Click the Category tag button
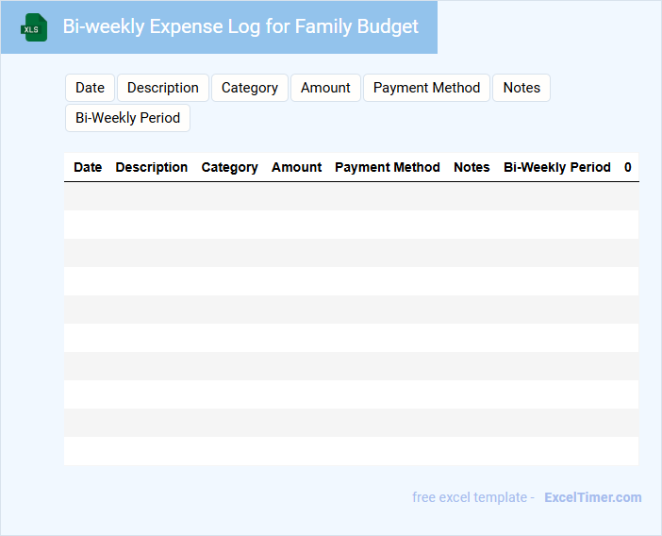This screenshot has height=536, width=662. click(250, 88)
